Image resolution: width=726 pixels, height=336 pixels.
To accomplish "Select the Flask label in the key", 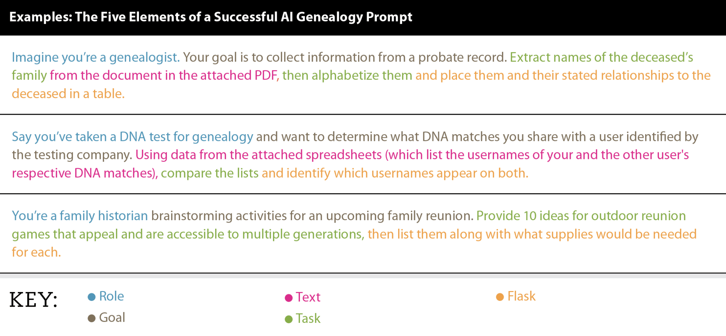I will [x=521, y=296].
